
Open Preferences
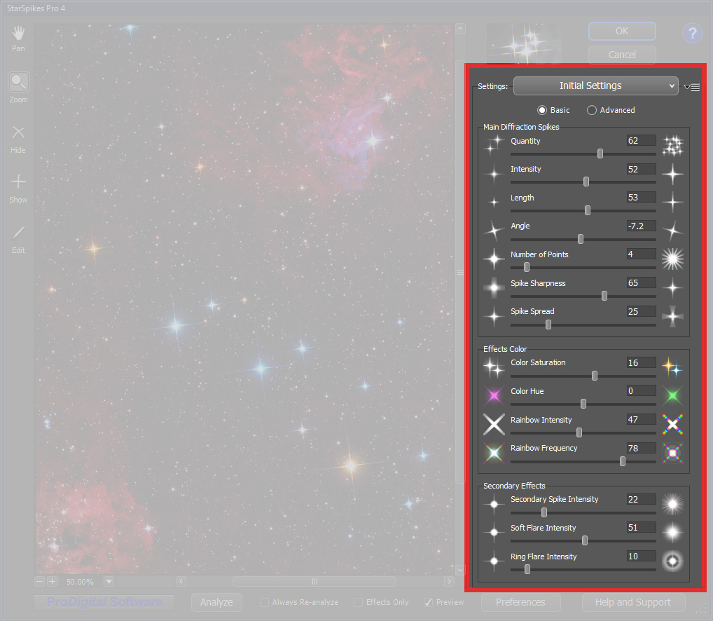pyautogui.click(x=520, y=602)
